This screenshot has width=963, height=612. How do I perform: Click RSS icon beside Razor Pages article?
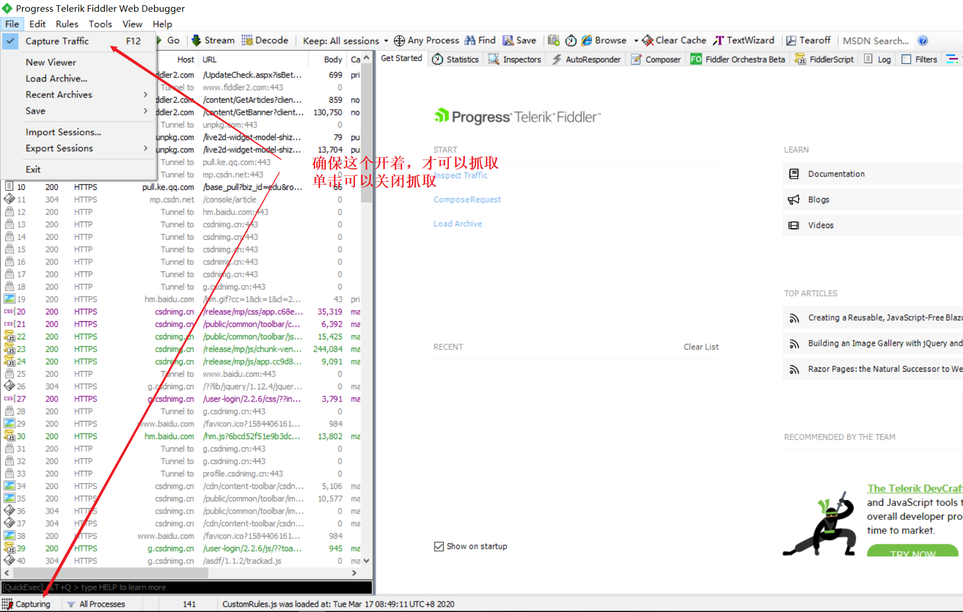(794, 369)
